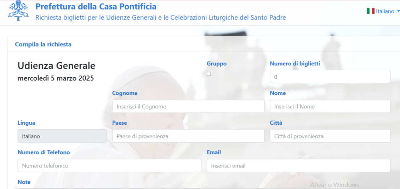This screenshot has width=400, height=189.
Task: Click the Richiesta biglietti subtitle link
Action: pyautogui.click(x=161, y=18)
